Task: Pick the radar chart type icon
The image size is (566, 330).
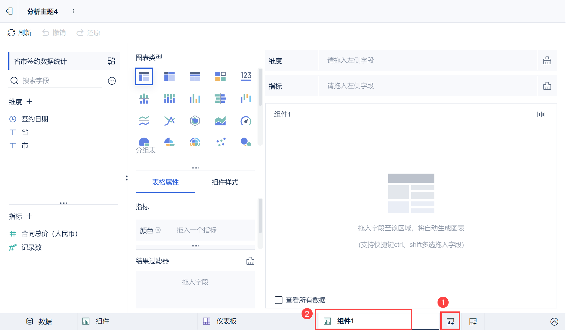Action: 195,121
